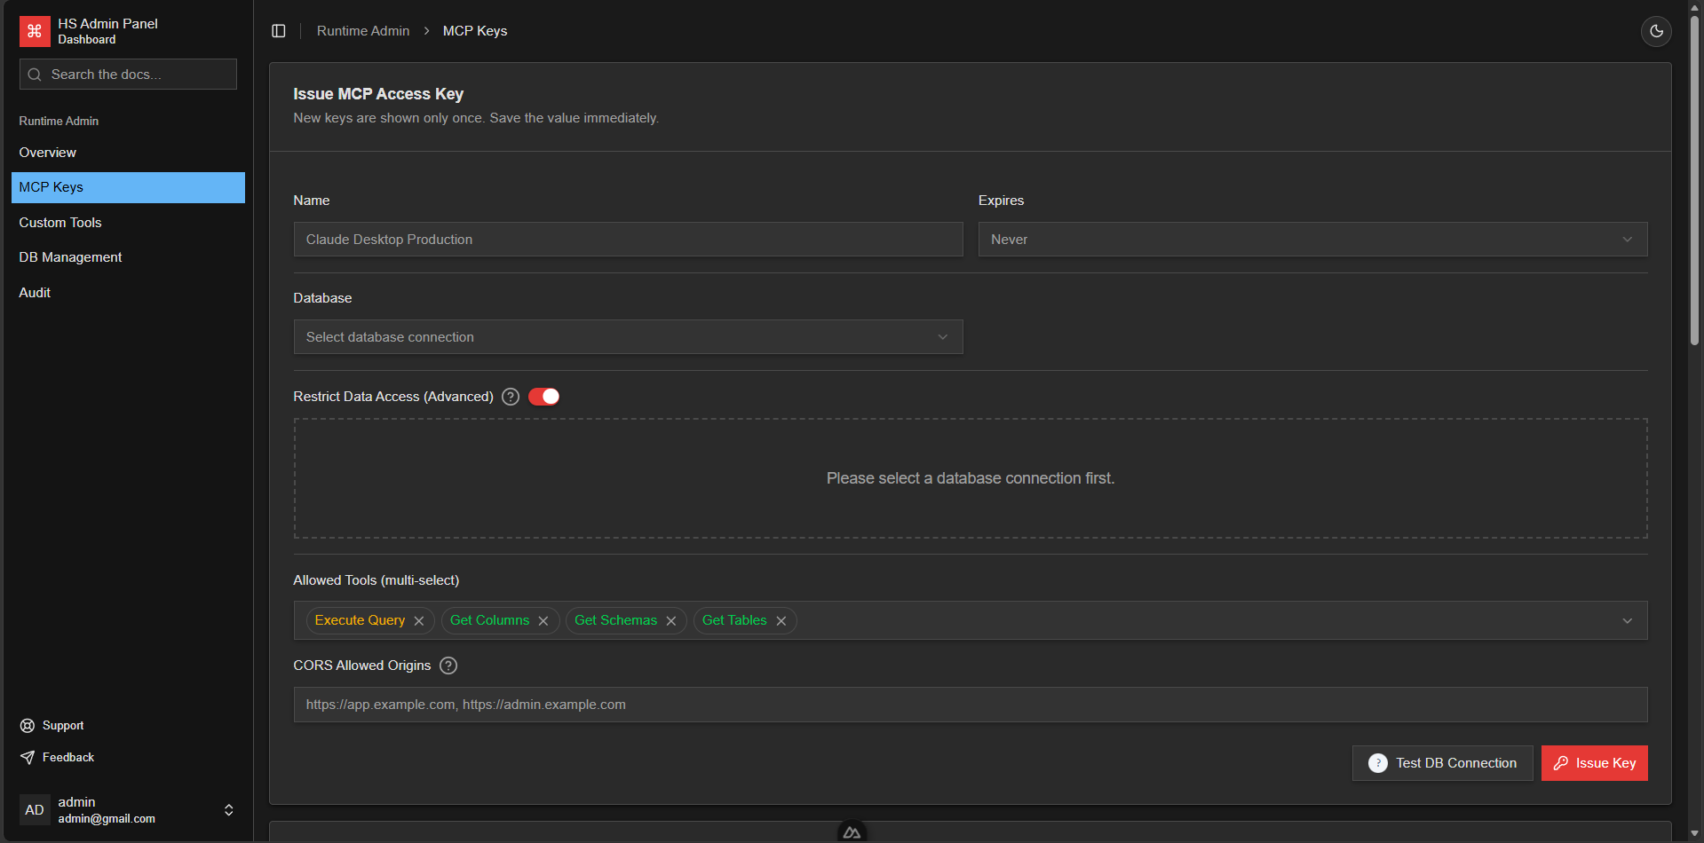The width and height of the screenshot is (1704, 843).
Task: Click the HS Admin Panel logo icon
Action: pyautogui.click(x=35, y=31)
